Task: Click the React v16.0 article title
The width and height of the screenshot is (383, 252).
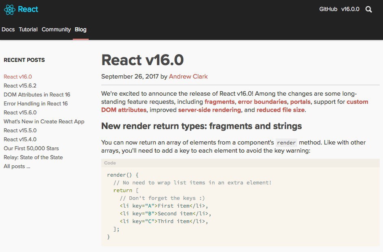Action: (142, 60)
